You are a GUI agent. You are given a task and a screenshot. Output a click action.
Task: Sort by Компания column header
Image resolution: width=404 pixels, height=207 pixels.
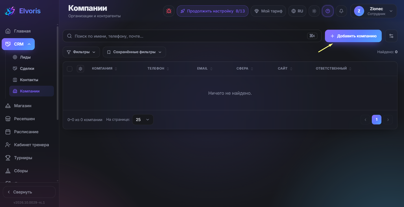pos(104,69)
